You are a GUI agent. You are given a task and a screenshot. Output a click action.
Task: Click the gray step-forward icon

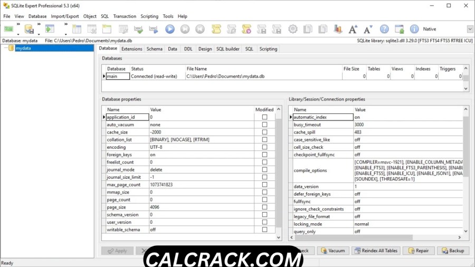[185, 29]
